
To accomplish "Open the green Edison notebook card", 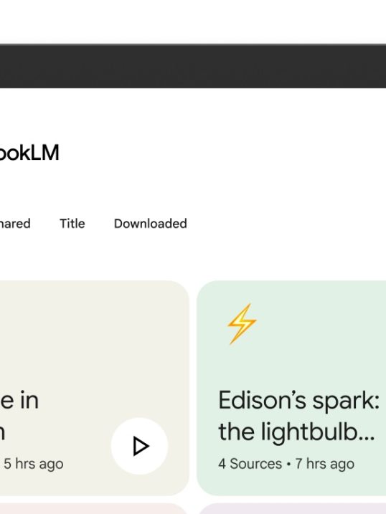I will (x=291, y=388).
